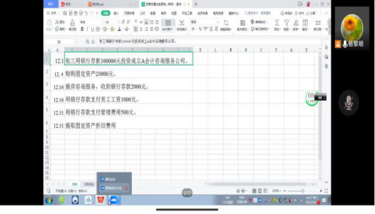This screenshot has width=375, height=214.
Task: Click the cut scissors icon
Action: click(57, 22)
